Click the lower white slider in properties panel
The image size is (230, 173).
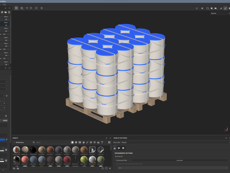(2, 161)
